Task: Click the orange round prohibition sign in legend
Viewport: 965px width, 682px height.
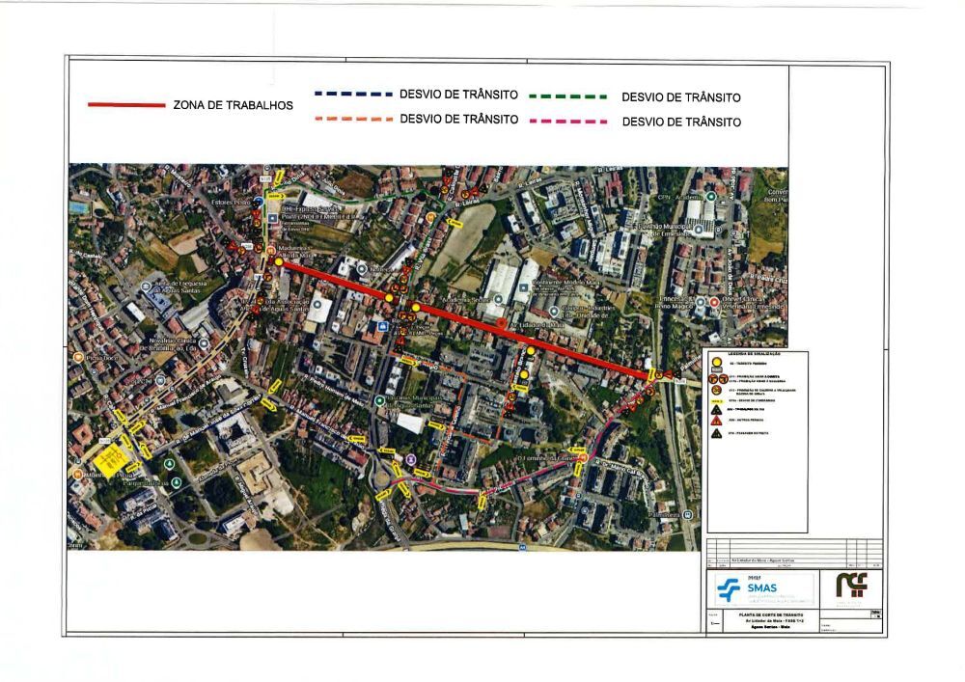Action: (716, 391)
